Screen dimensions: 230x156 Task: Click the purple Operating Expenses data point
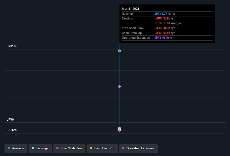click(x=119, y=86)
